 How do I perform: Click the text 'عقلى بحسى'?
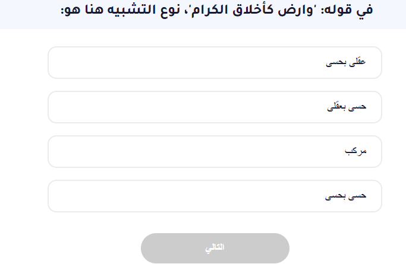(348, 62)
